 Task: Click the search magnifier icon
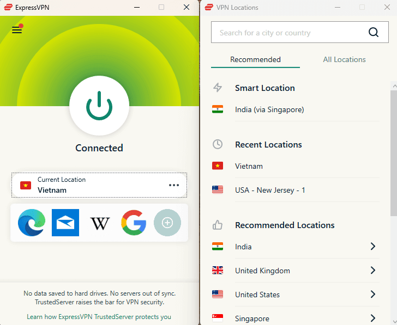374,32
